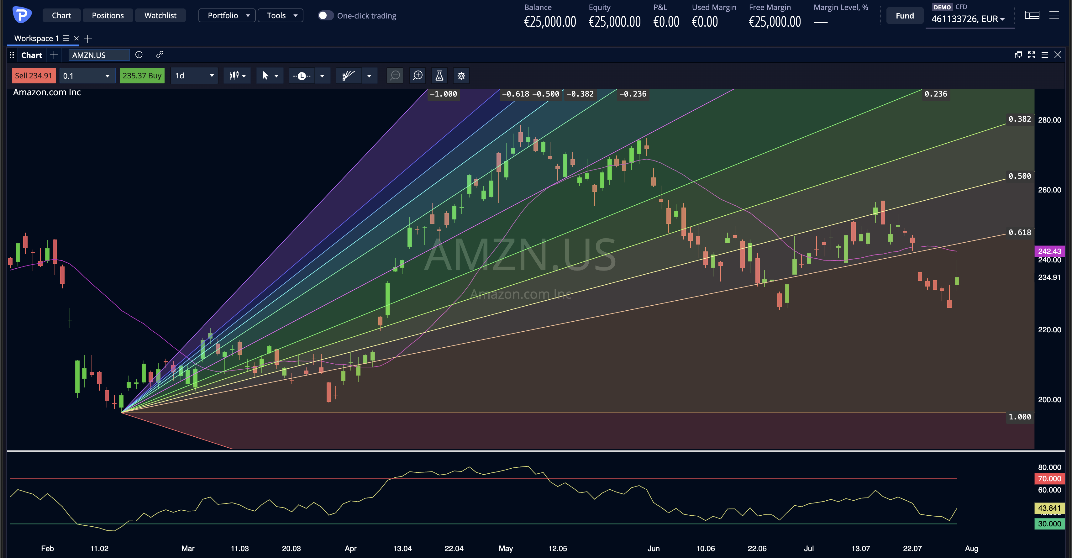This screenshot has height=558, width=1072.
Task: Open the Positions tab
Action: tap(108, 15)
